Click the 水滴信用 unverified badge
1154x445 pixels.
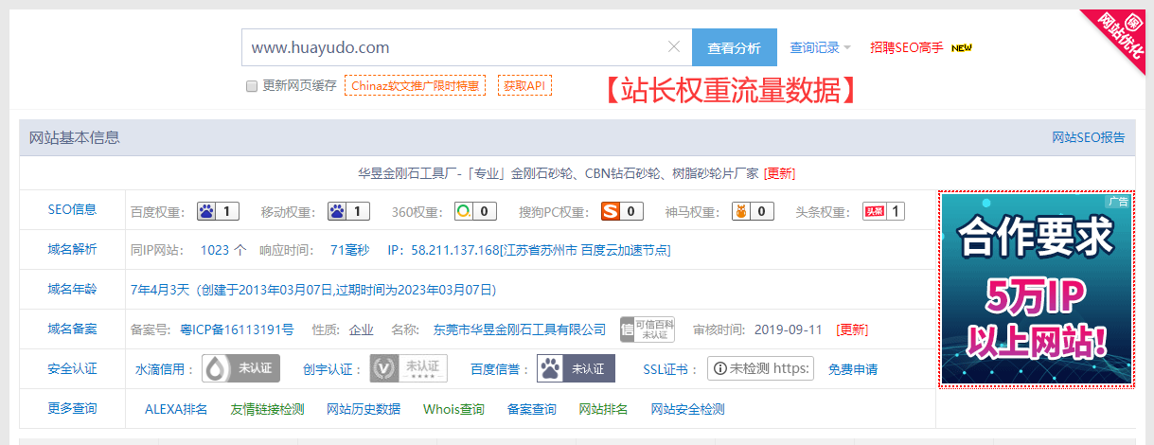pyautogui.click(x=241, y=368)
